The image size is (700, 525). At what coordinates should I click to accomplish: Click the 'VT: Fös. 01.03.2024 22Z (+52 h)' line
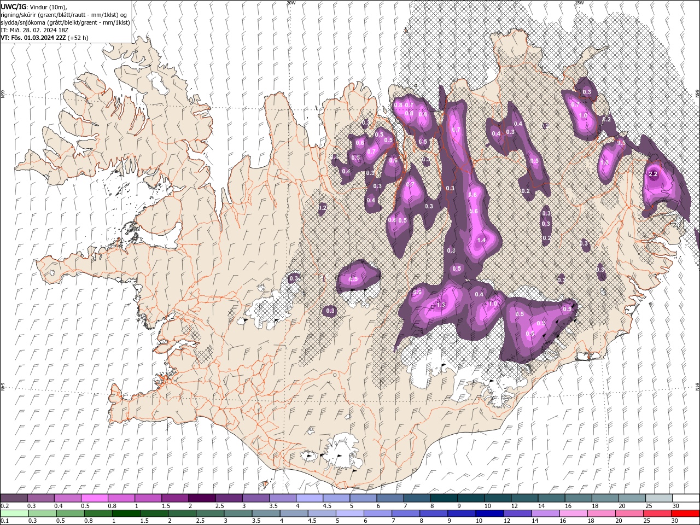[x=44, y=38]
